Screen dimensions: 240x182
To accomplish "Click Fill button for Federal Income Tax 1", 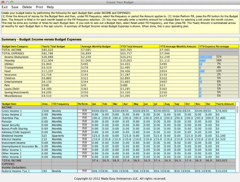I will pos(84,171).
